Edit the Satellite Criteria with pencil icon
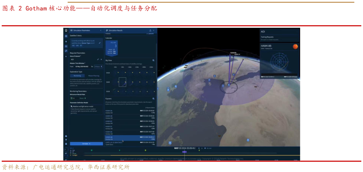 [x=100, y=43]
